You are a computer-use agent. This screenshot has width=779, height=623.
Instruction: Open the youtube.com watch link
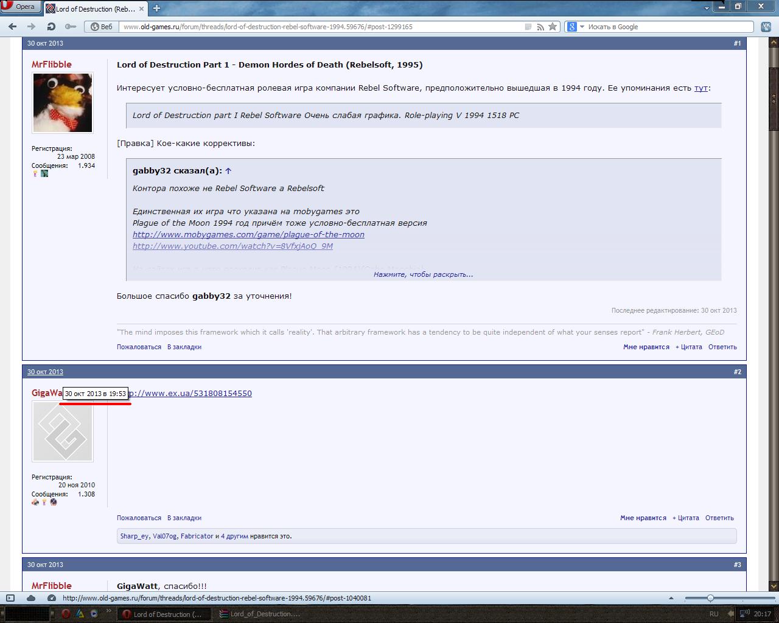click(232, 246)
